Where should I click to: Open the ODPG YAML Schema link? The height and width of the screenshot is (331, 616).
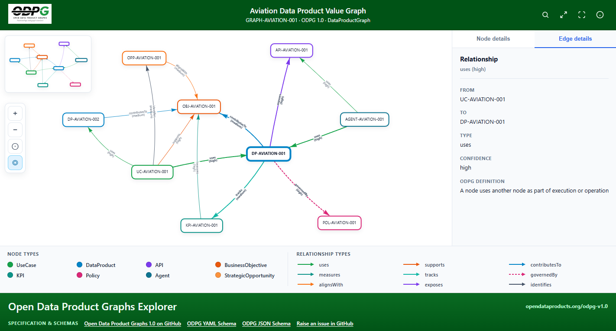click(x=212, y=324)
